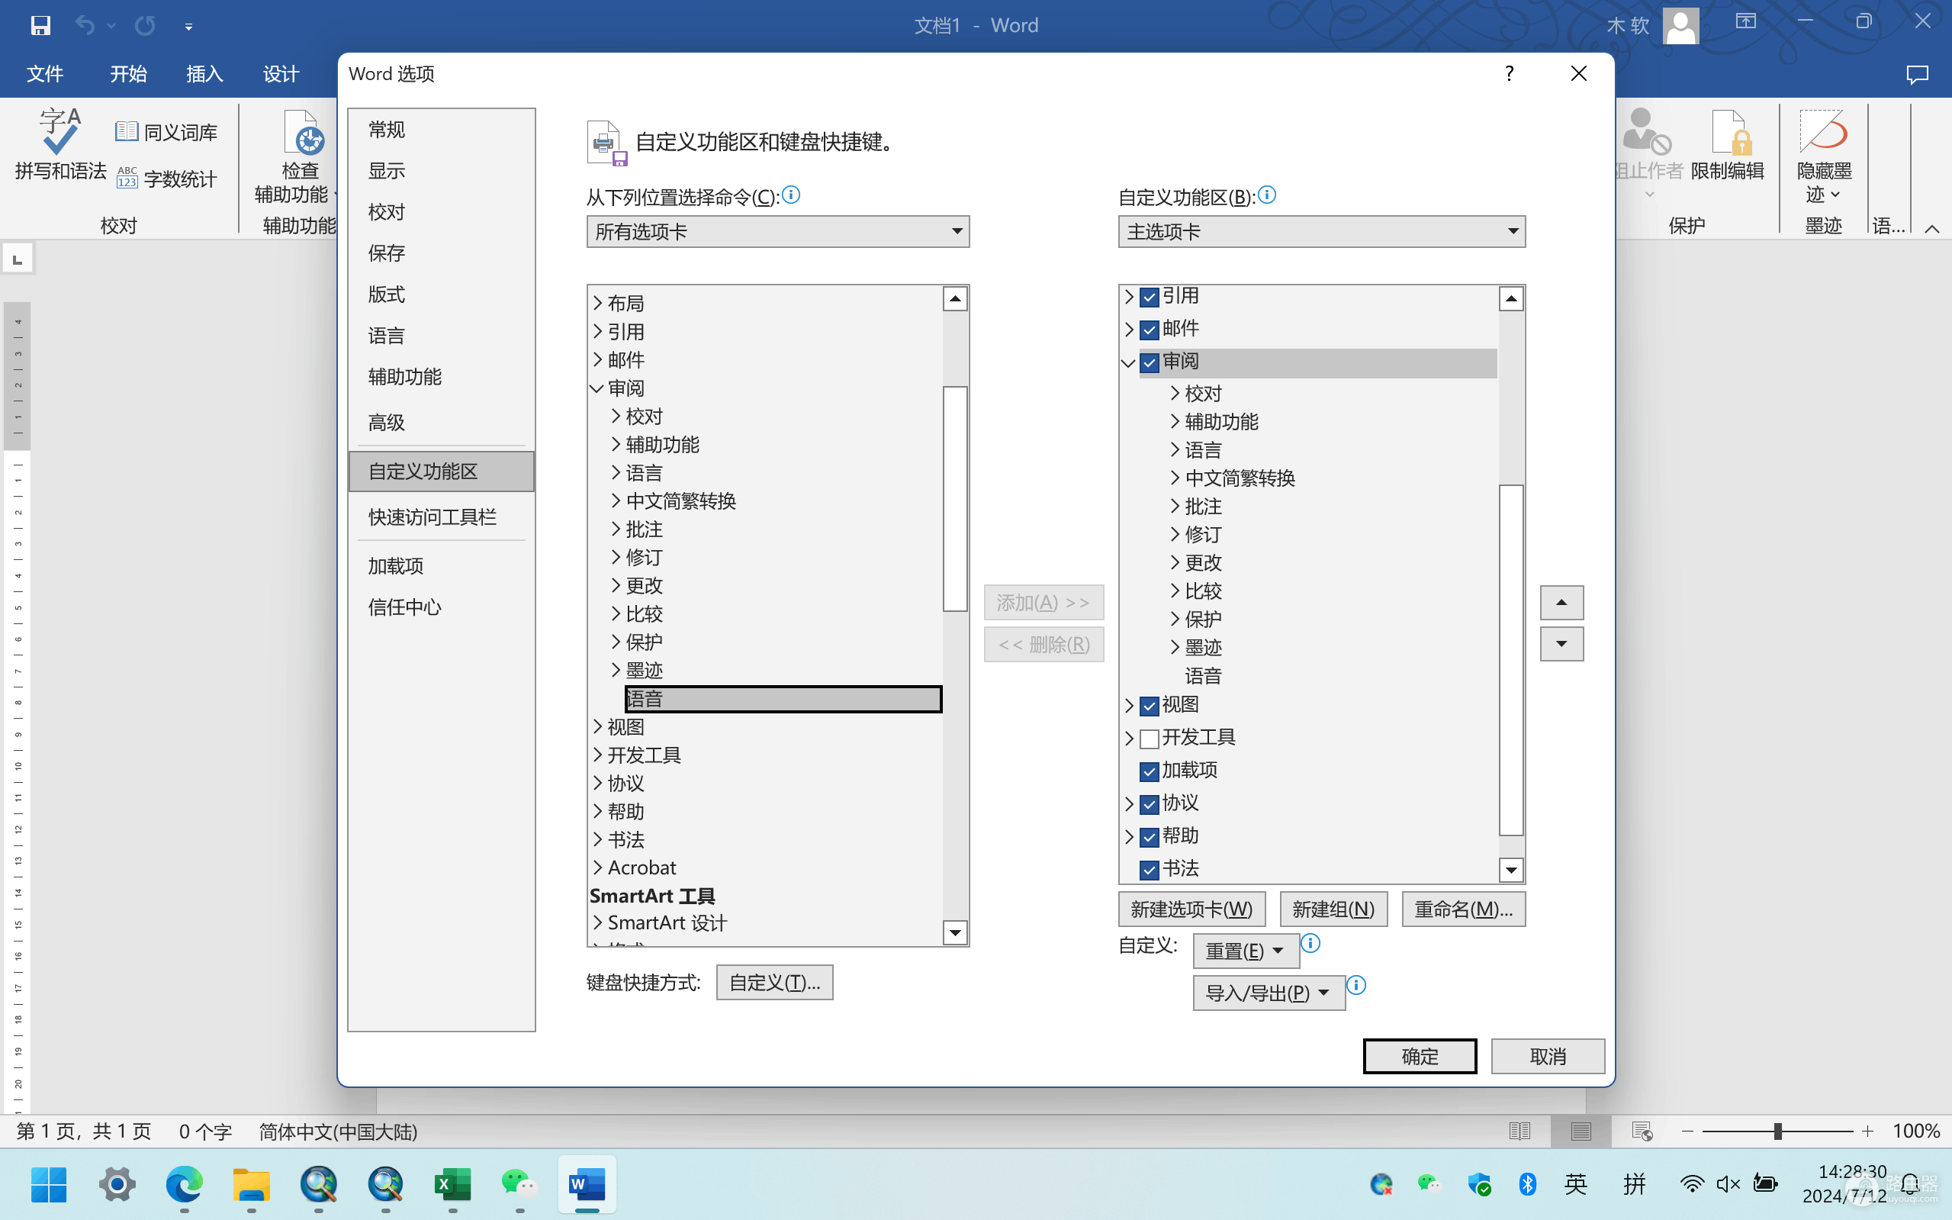Expand 中文简繁转换 in left commands list
Image resolution: width=1952 pixels, height=1220 pixels.
[x=616, y=501]
